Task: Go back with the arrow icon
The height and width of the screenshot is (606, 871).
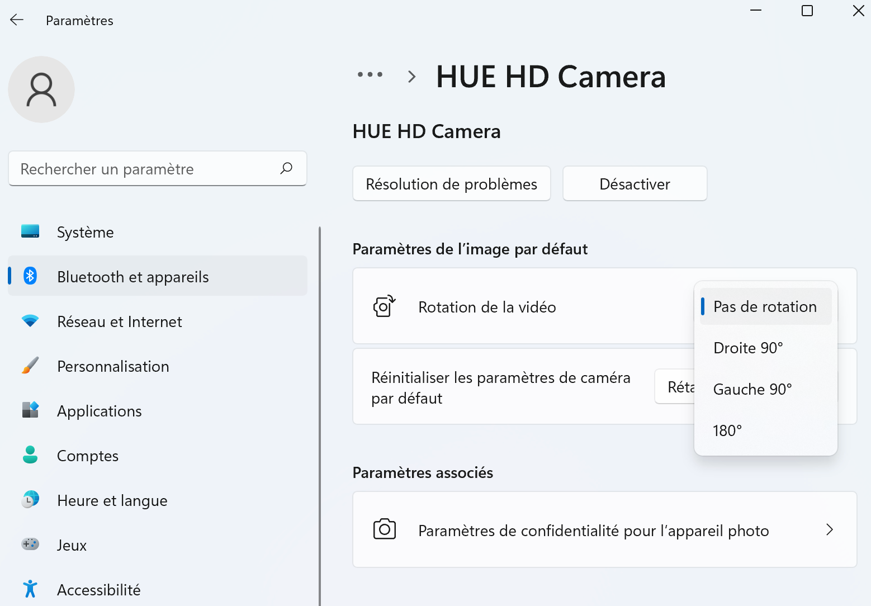Action: 17,20
